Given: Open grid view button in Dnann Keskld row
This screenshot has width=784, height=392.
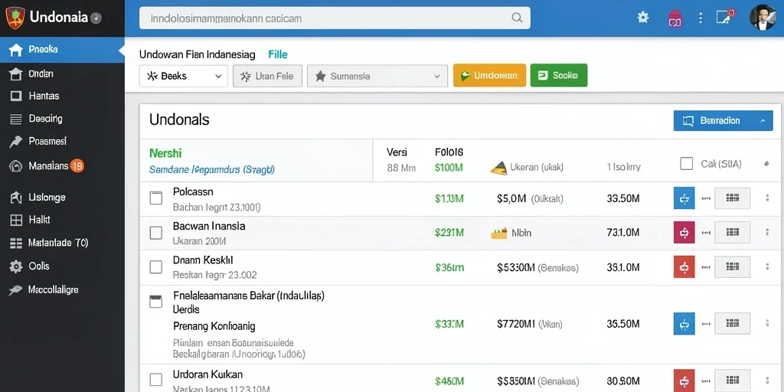Looking at the screenshot, I should pos(732,267).
